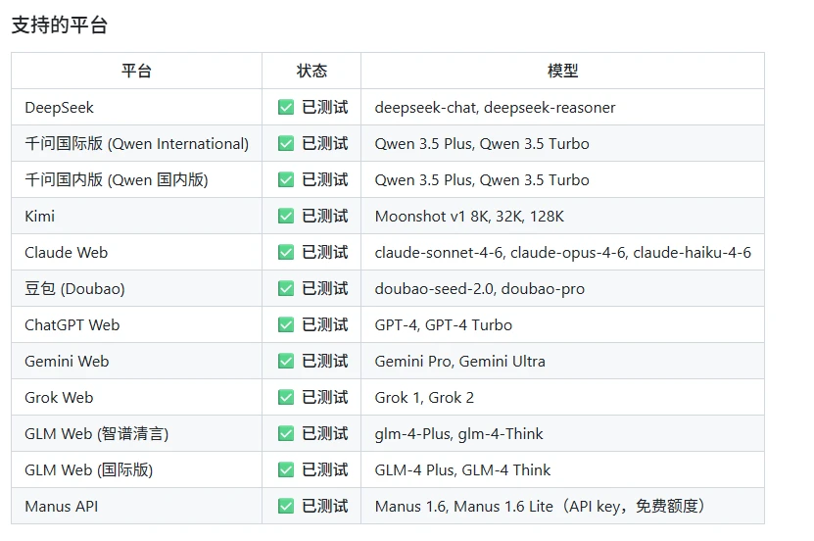Click the 平台 column header
The image size is (814, 541).
pyautogui.click(x=136, y=71)
